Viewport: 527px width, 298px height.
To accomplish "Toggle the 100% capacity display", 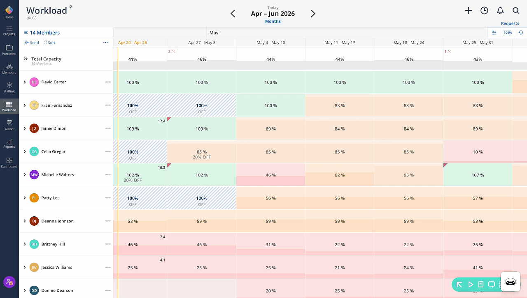I will point(508,33).
